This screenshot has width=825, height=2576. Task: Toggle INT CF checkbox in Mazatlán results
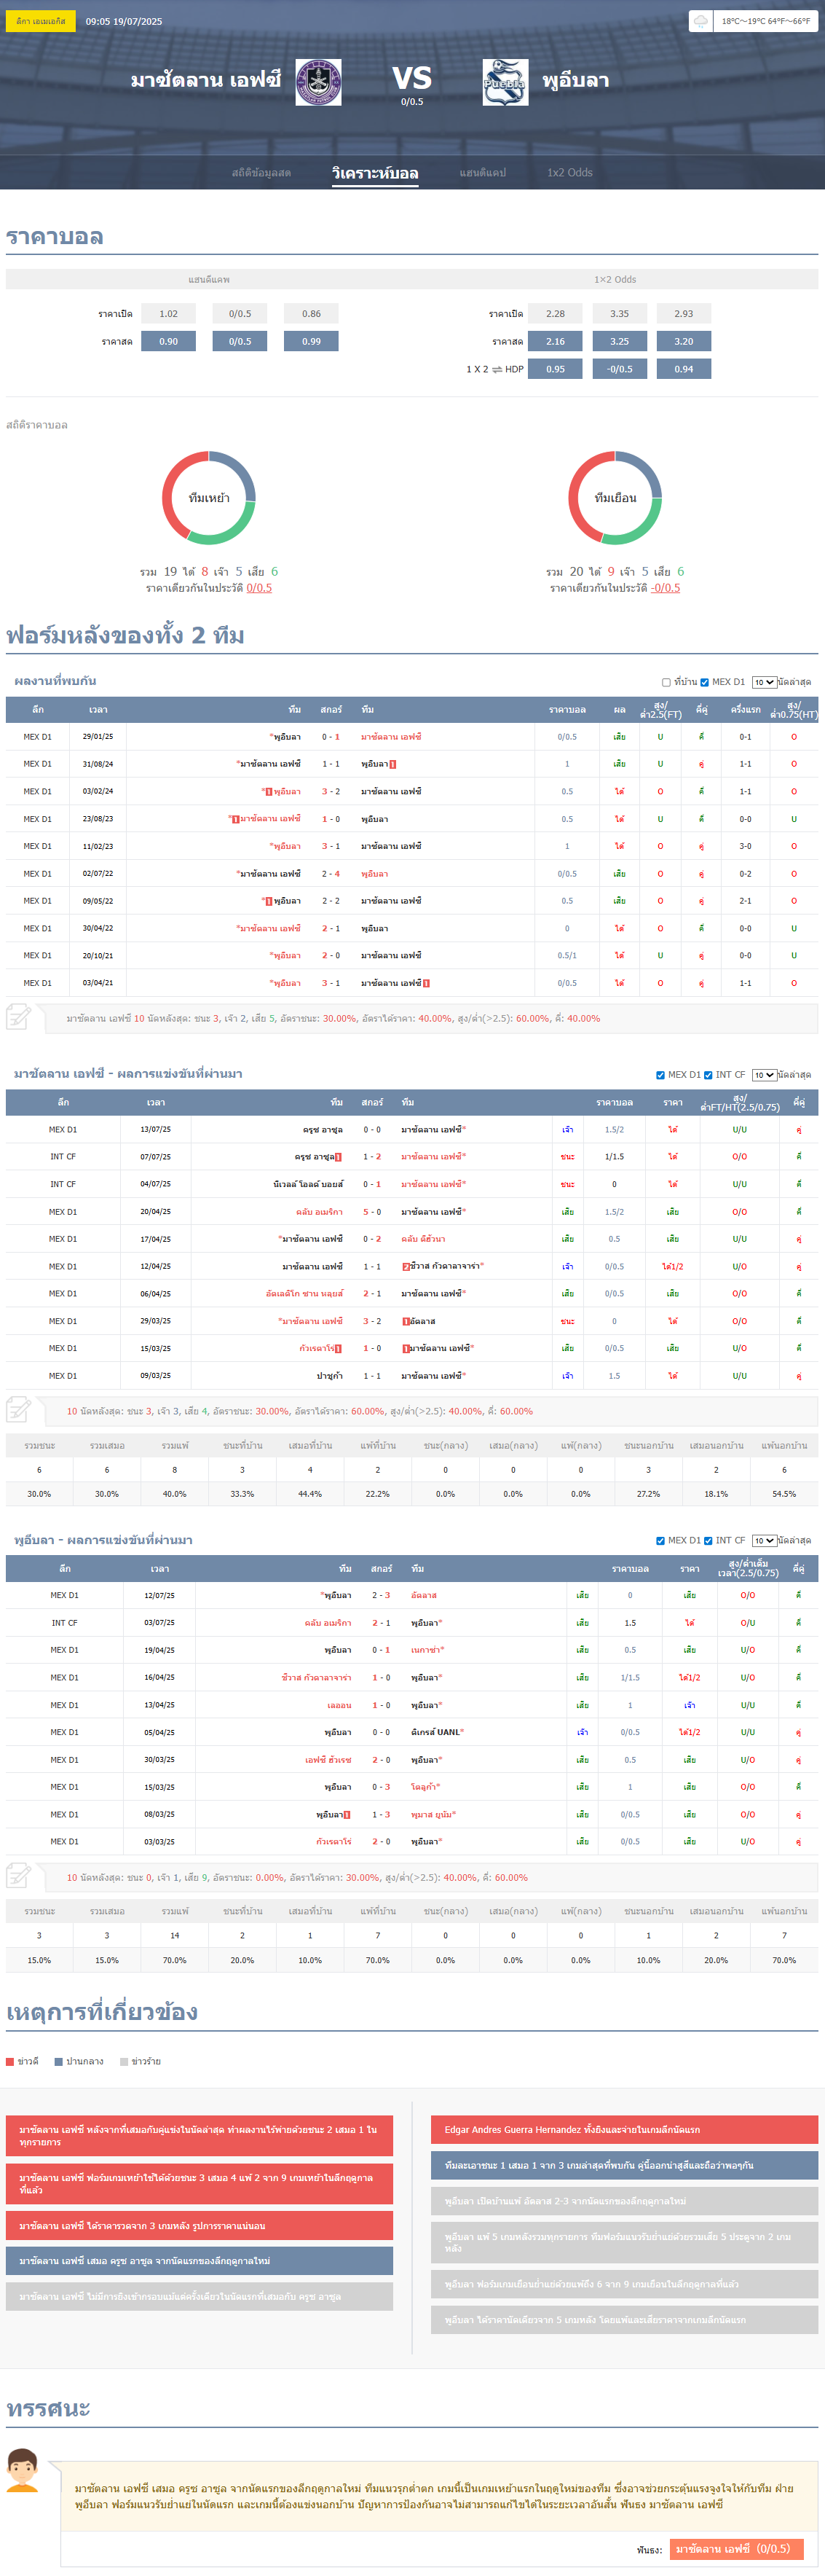(x=708, y=1075)
